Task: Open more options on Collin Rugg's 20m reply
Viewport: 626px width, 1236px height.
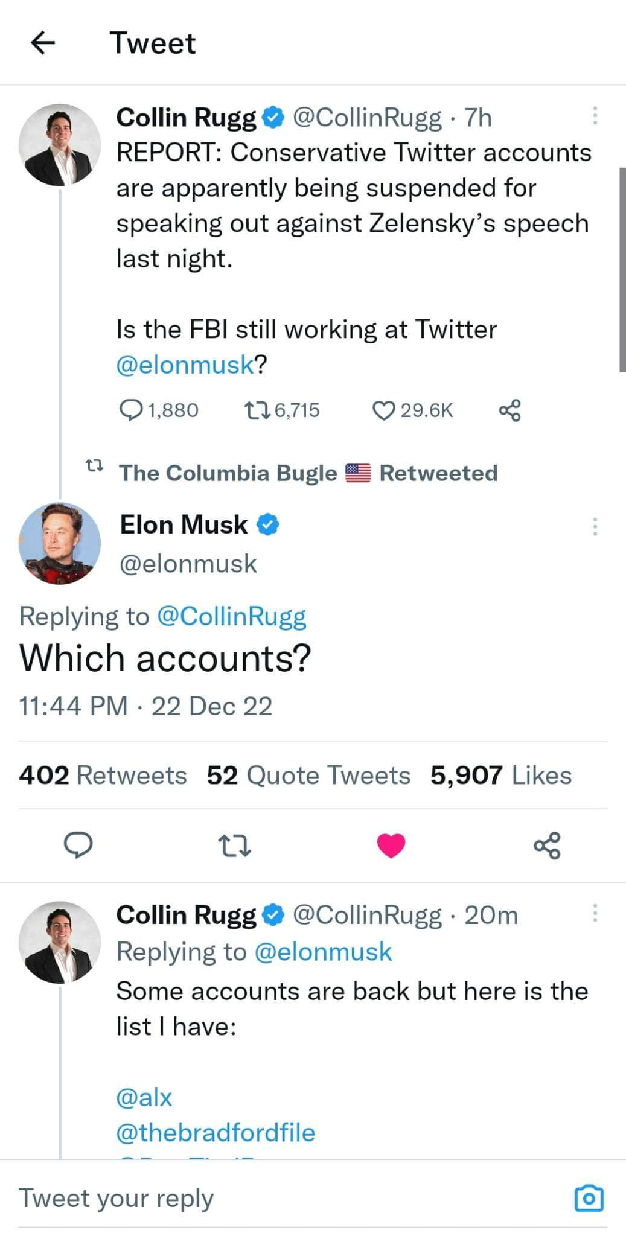Action: 595,913
